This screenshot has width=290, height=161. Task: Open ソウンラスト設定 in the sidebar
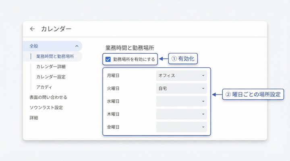point(46,107)
